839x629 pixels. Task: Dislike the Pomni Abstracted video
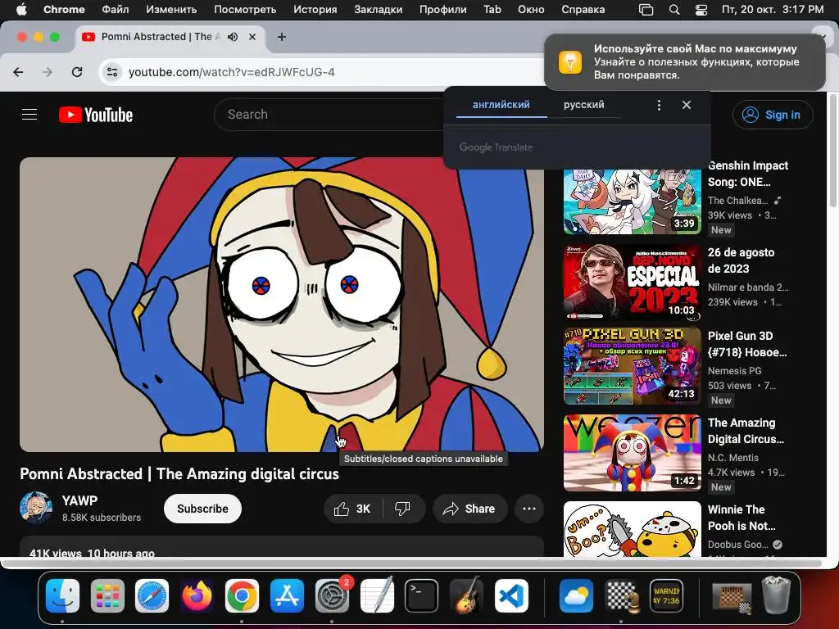pos(403,509)
